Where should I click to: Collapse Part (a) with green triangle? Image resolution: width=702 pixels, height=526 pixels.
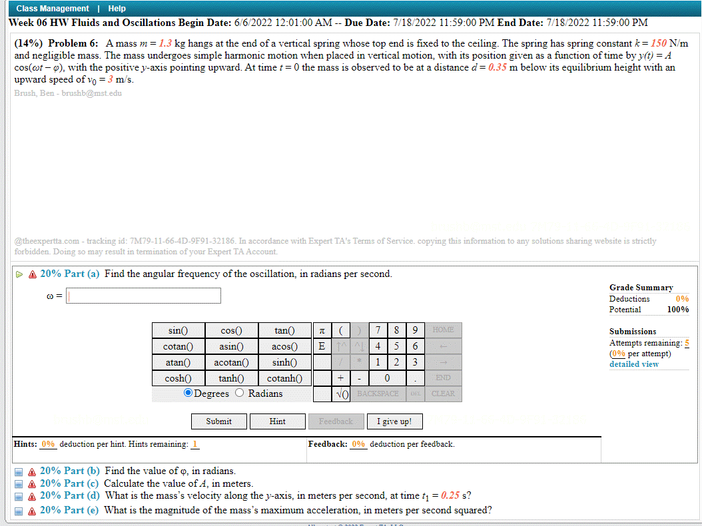tap(19, 274)
